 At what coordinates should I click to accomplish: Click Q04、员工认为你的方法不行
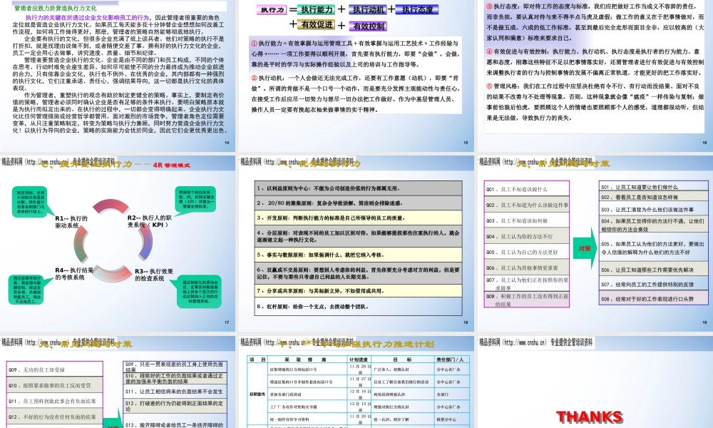point(527,236)
